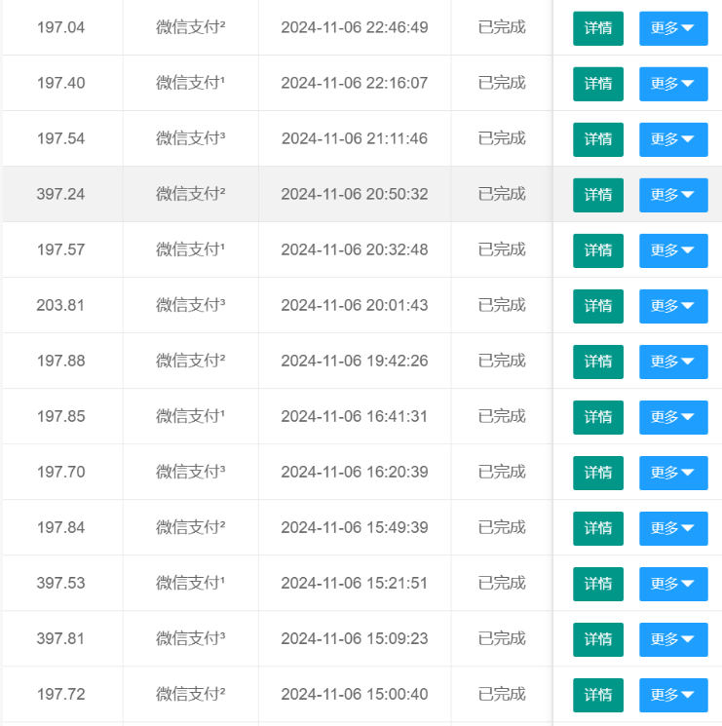Expand 更多 for the 15:09:23 order
722x726 pixels.
(672, 639)
